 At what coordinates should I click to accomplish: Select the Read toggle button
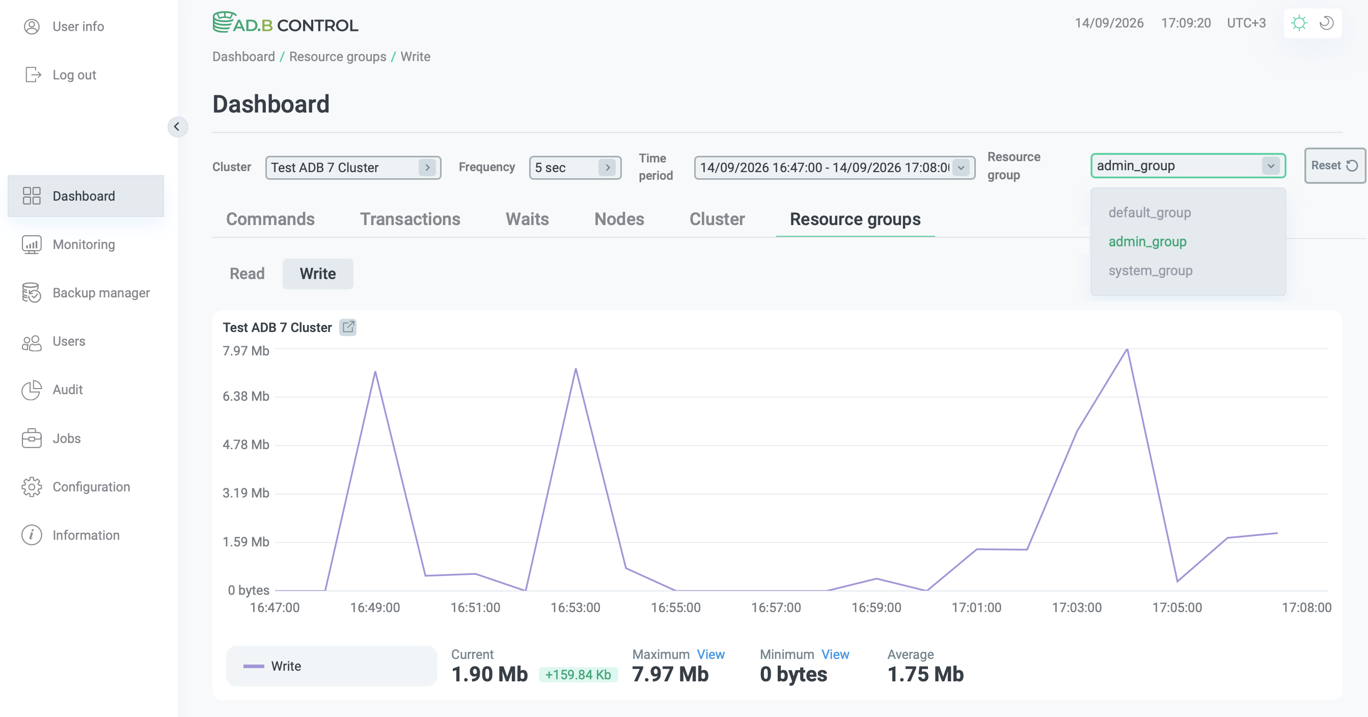[x=247, y=273]
